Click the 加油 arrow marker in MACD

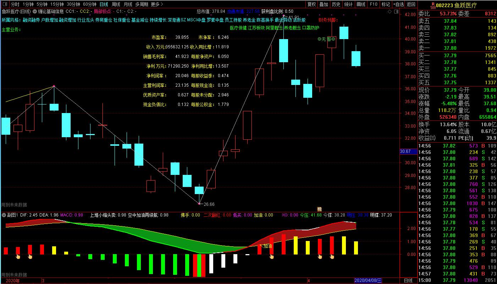click(x=266, y=246)
